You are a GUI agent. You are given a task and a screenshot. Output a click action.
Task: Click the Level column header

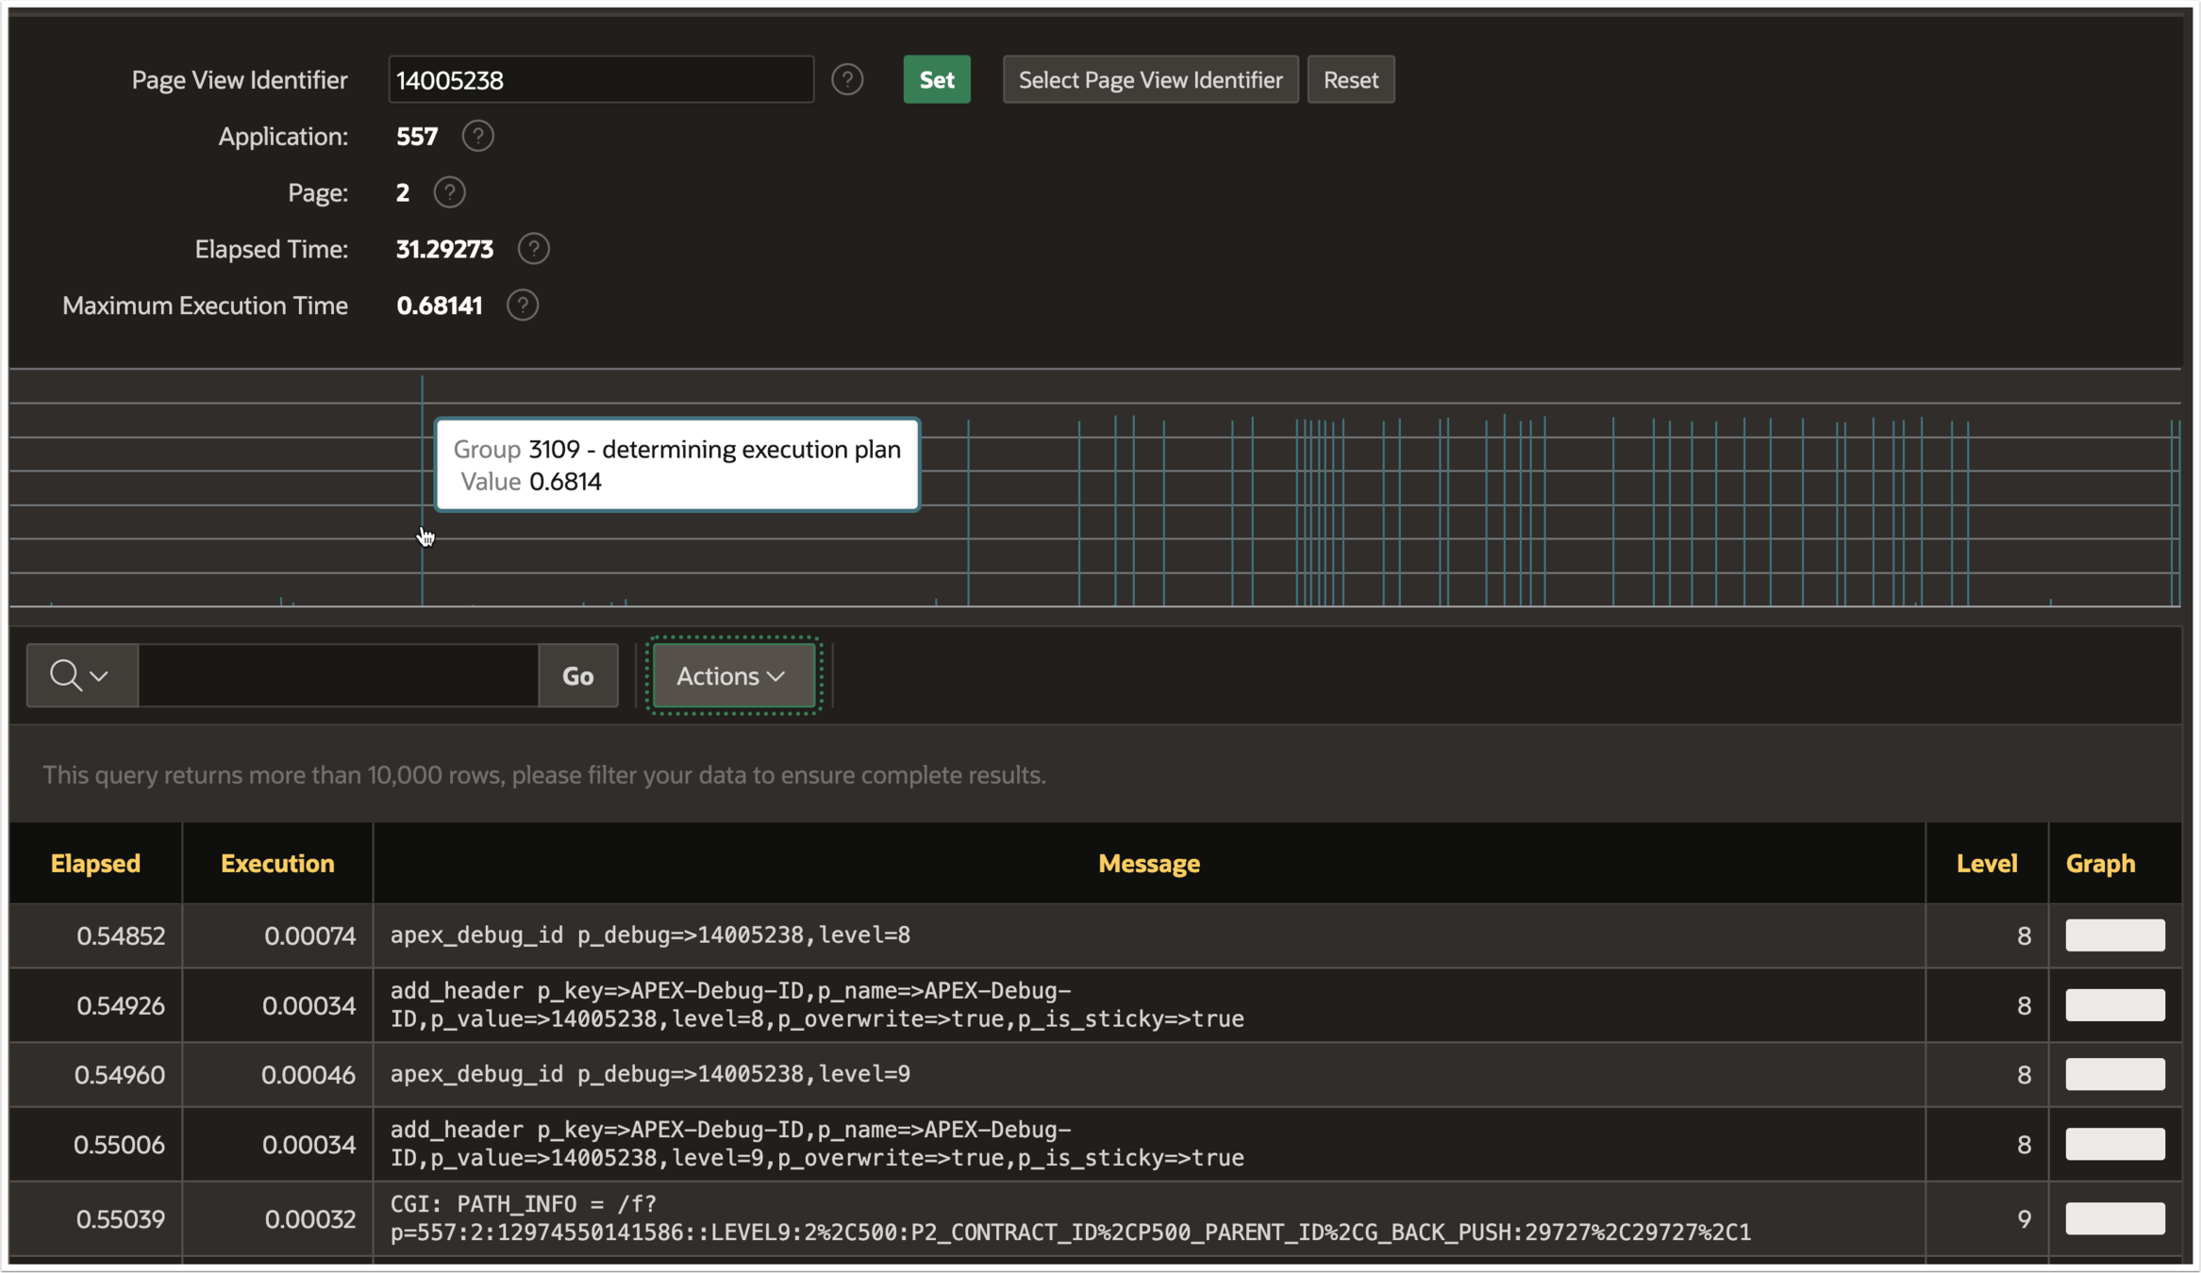tap(1986, 863)
